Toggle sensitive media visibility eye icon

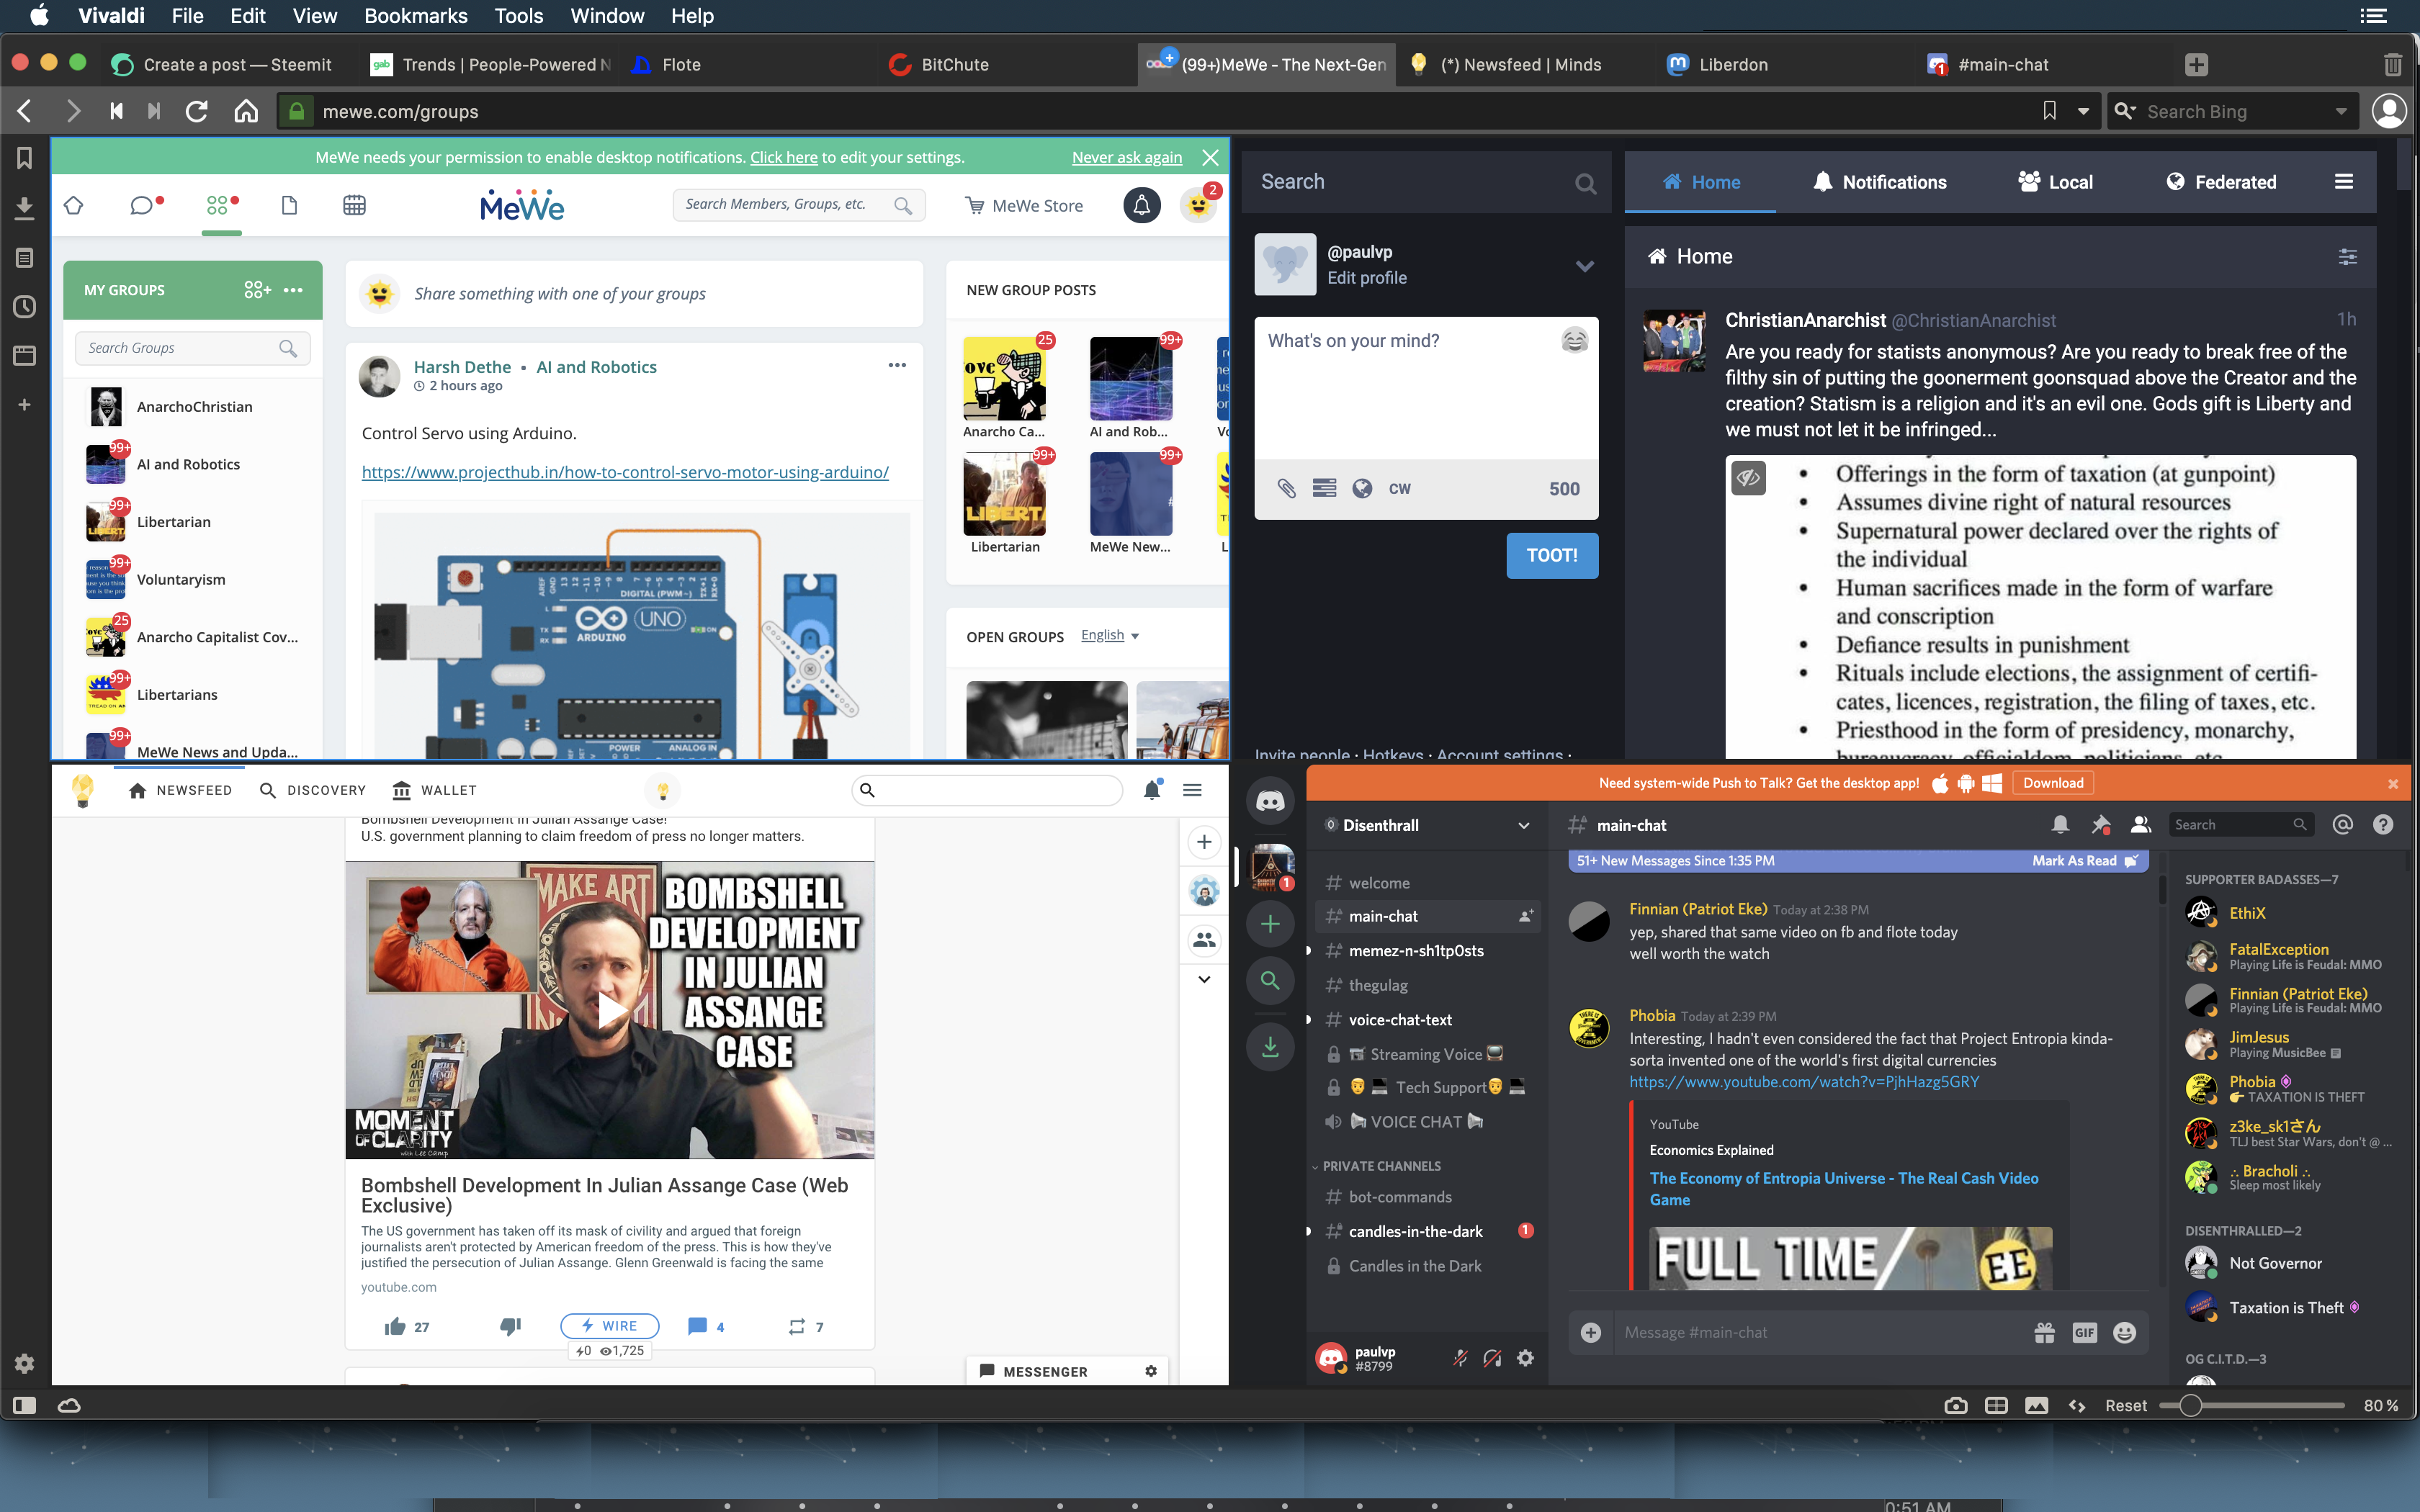coord(1748,478)
